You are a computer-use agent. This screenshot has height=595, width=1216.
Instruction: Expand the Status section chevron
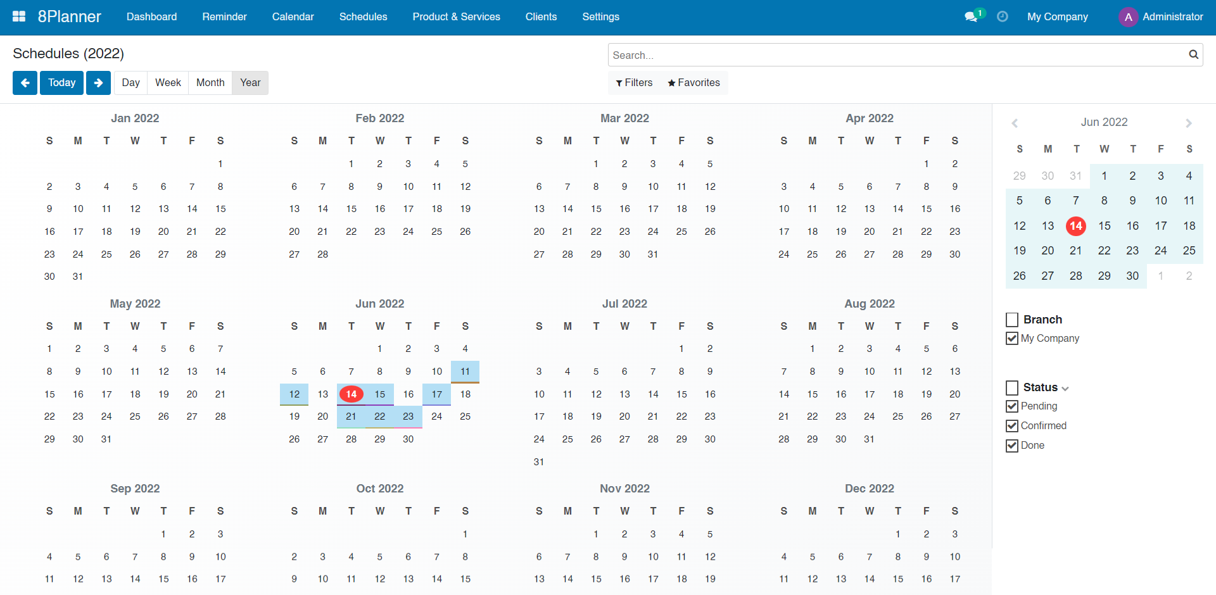1065,389
